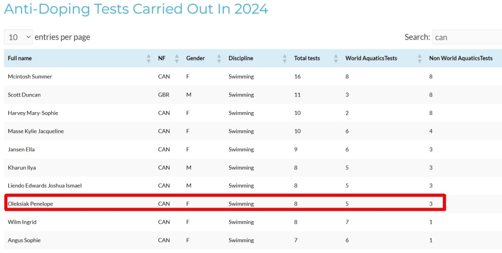Sort by Discipline column arrows

pos(284,58)
